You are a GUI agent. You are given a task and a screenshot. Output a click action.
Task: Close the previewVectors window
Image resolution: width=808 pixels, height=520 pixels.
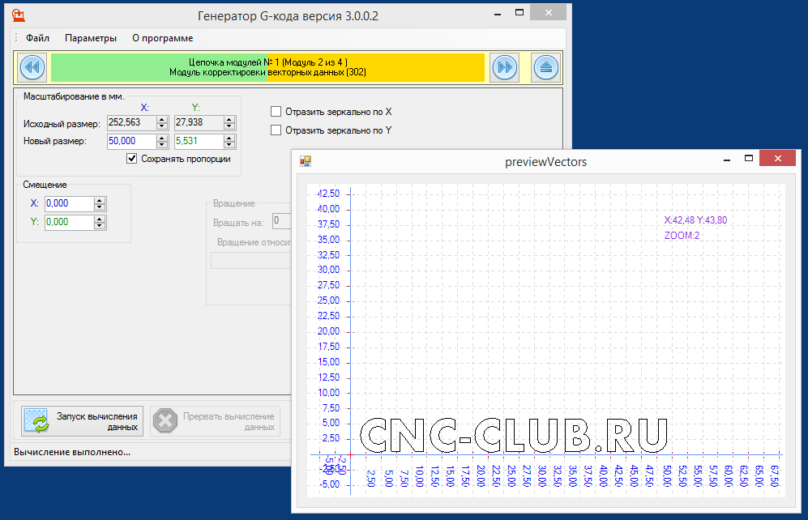click(x=777, y=159)
